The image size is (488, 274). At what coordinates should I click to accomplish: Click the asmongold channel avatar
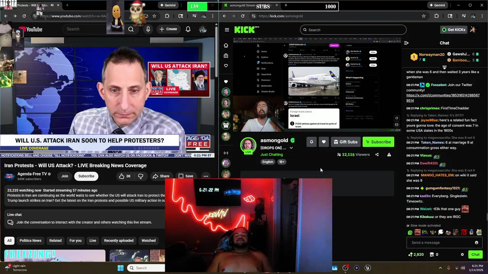tap(248, 146)
